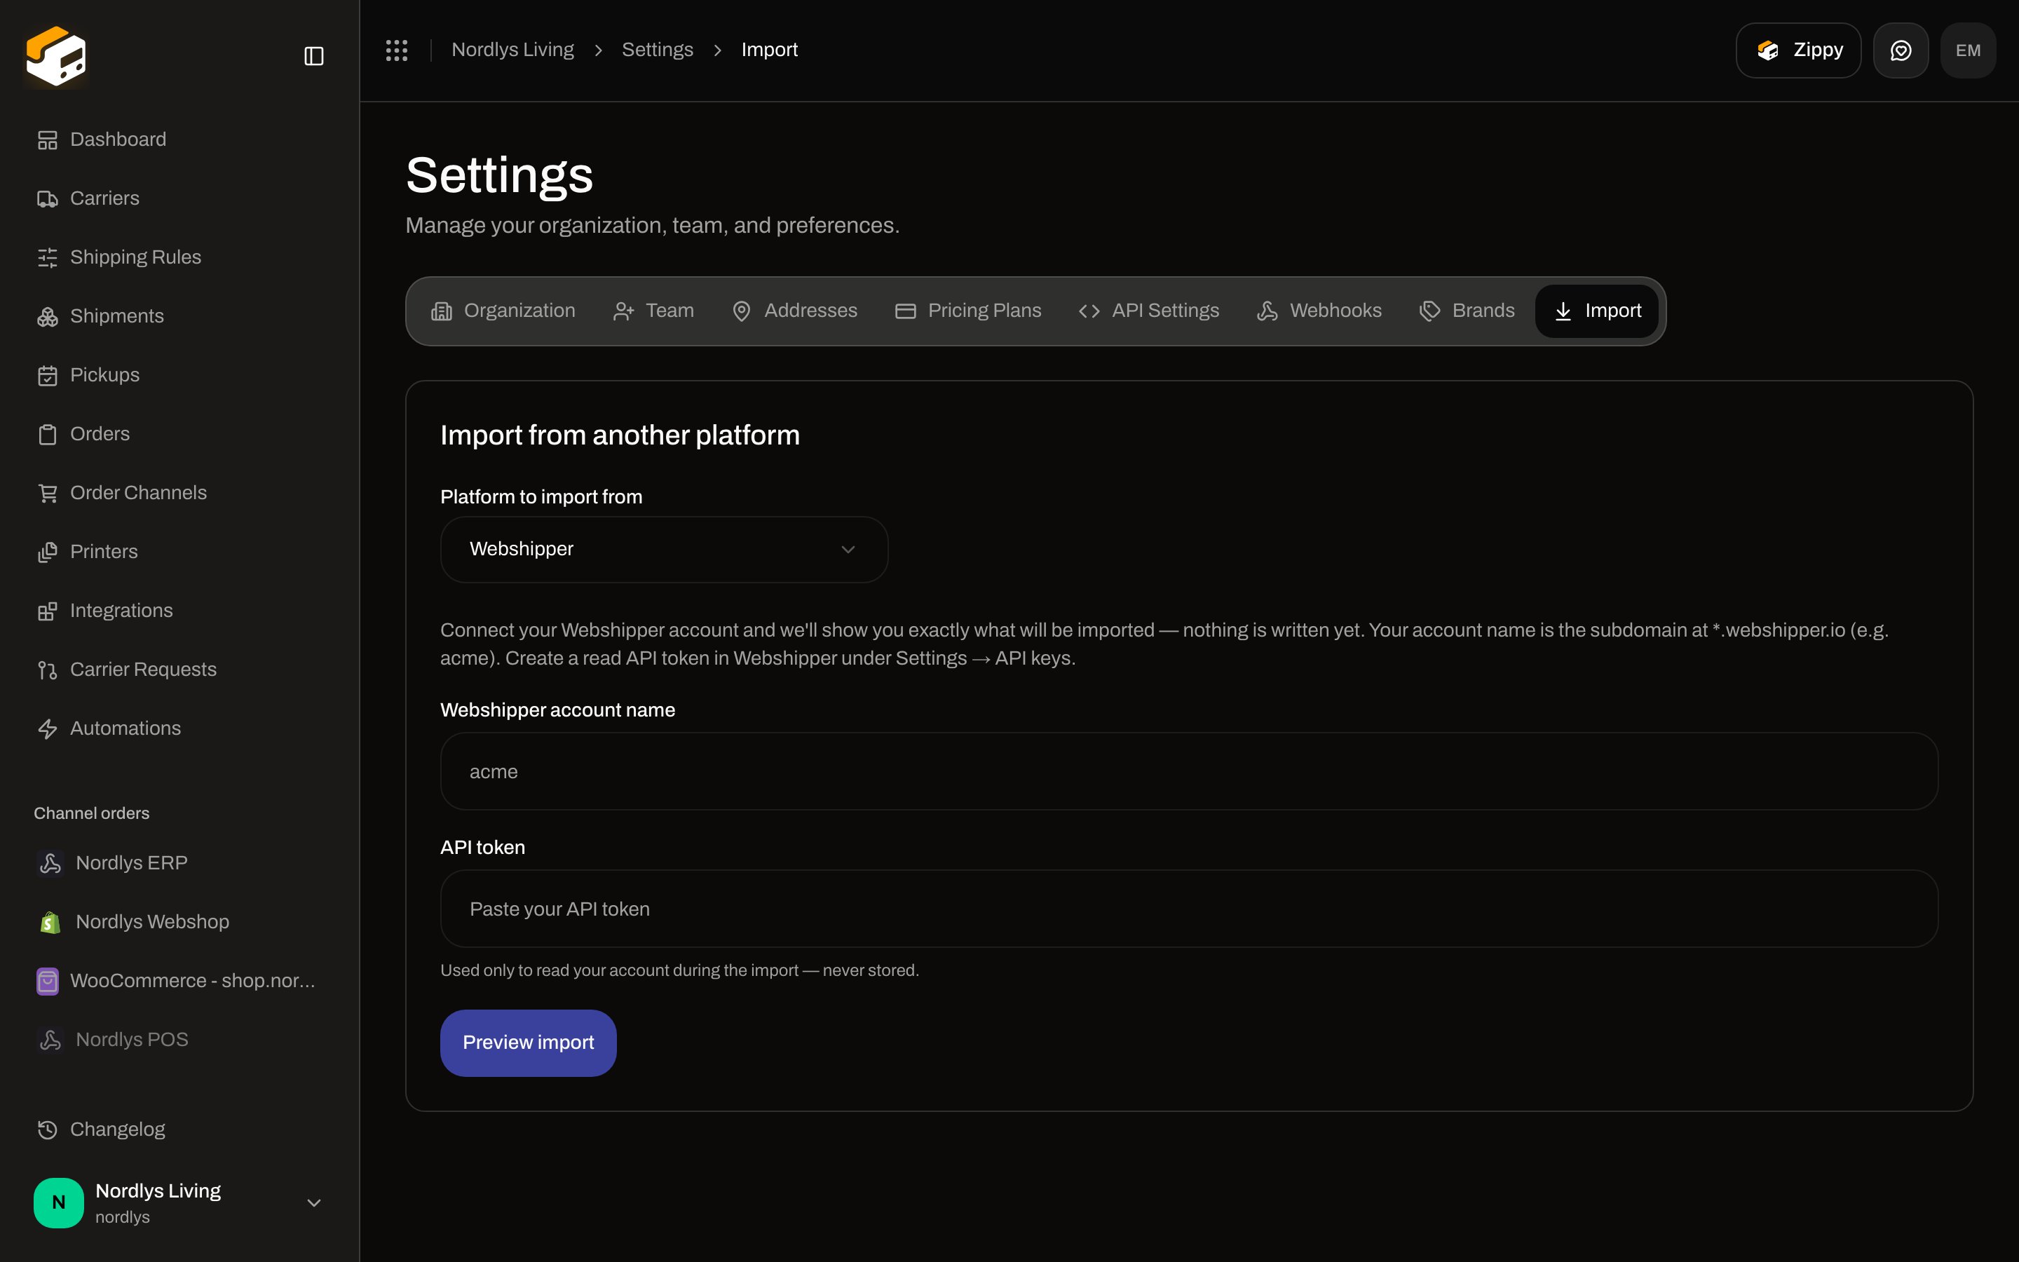Click the app logo in the sidebar
The height and width of the screenshot is (1262, 2019).
coord(56,56)
